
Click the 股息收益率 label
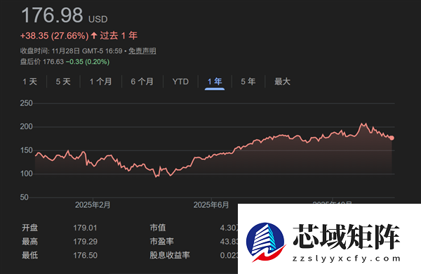coord(170,255)
